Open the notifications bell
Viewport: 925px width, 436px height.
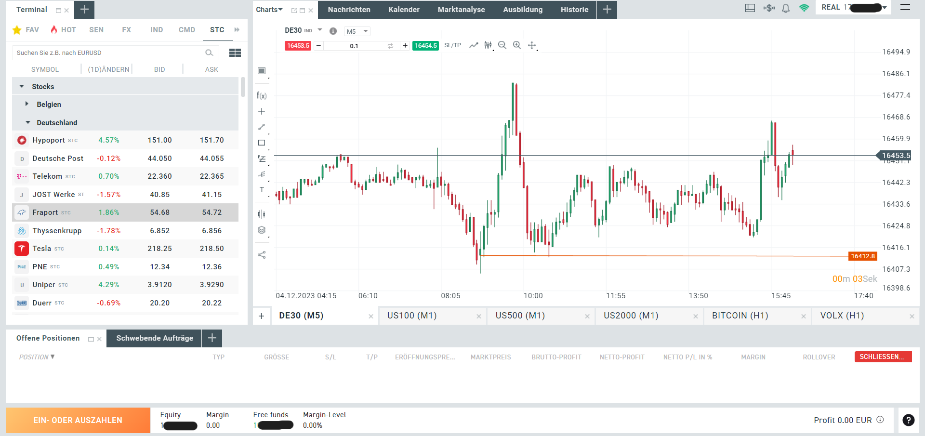click(786, 8)
